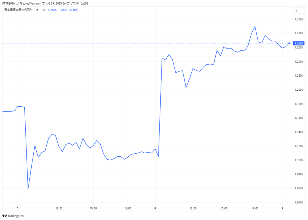
Task: Click the date marker 9 on time axis
Action: (282, 208)
